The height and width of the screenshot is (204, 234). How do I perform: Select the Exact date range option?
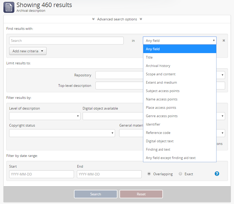click(180, 174)
